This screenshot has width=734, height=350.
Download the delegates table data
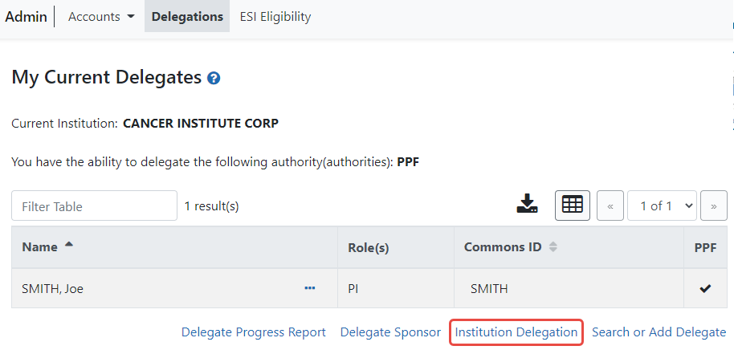coord(527,205)
